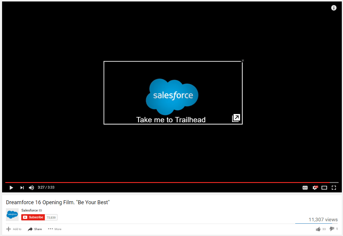Click the Salesforce channel avatar

(x=12, y=214)
